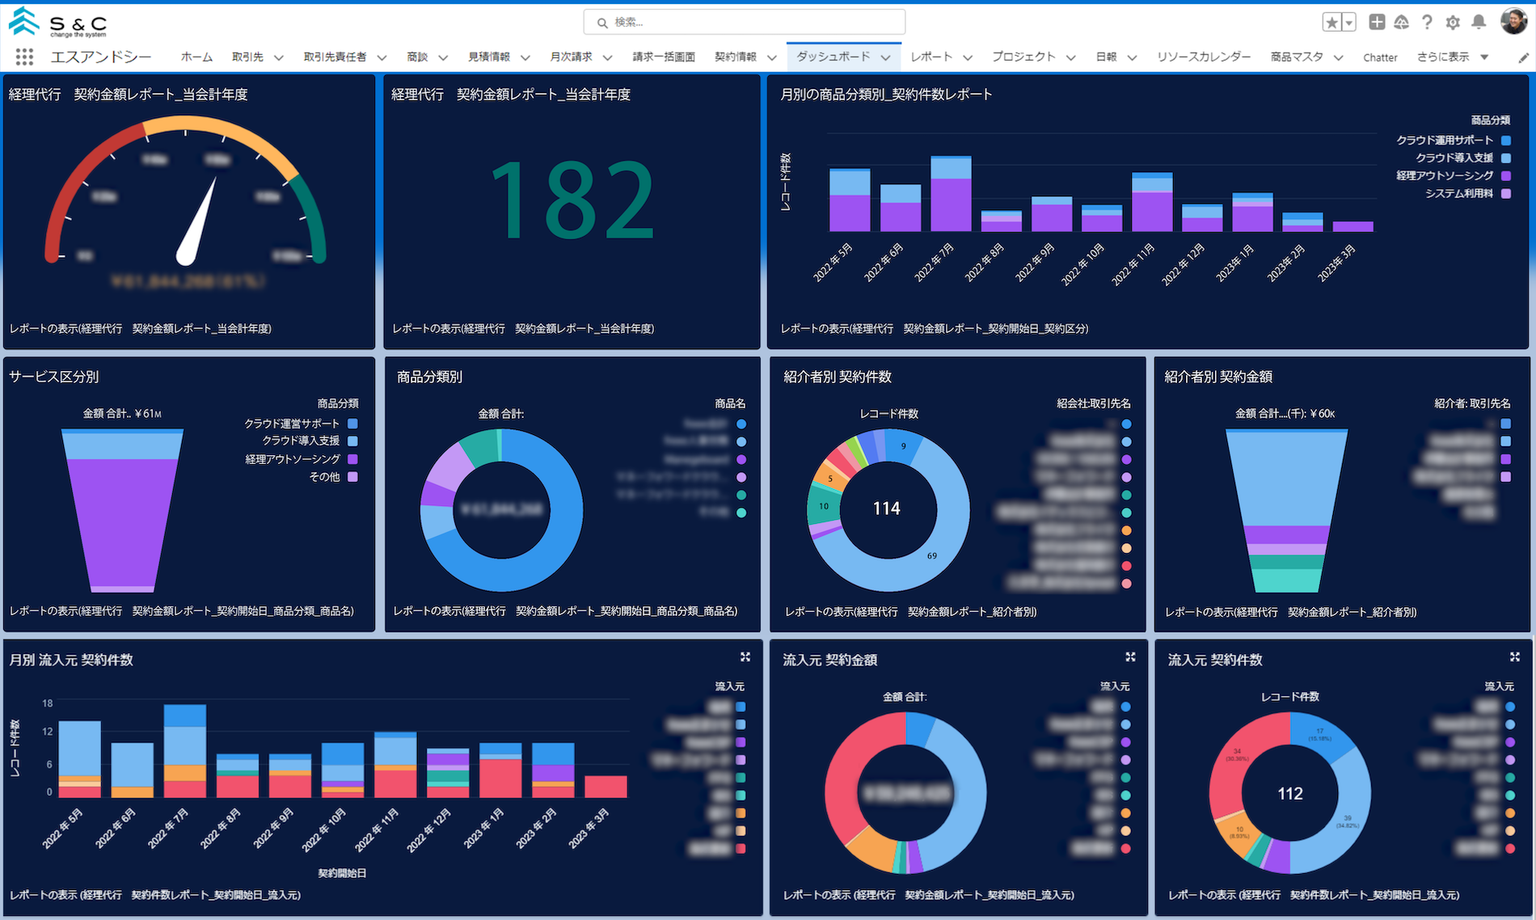View report link under 紹介者別 契約件数
1536x920 pixels.
911,612
